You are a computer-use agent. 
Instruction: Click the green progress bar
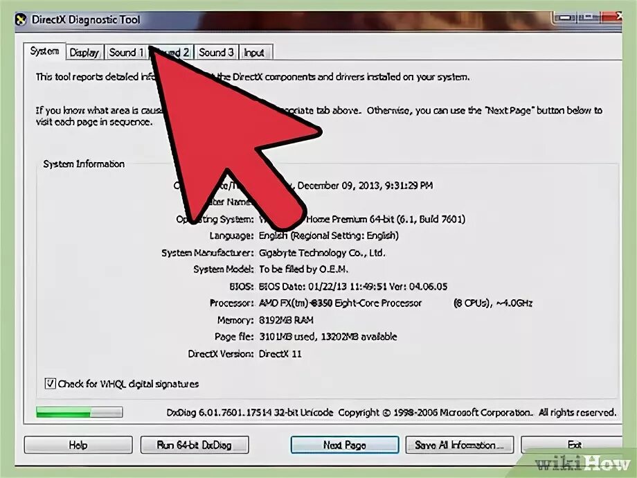(79, 412)
